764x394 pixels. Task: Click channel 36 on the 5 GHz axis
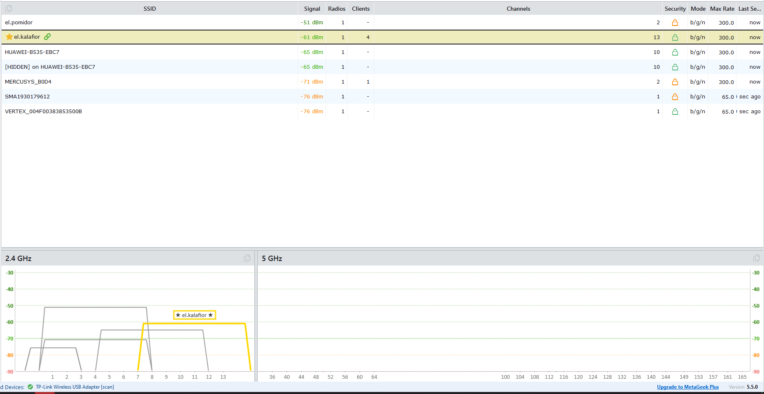pos(272,377)
